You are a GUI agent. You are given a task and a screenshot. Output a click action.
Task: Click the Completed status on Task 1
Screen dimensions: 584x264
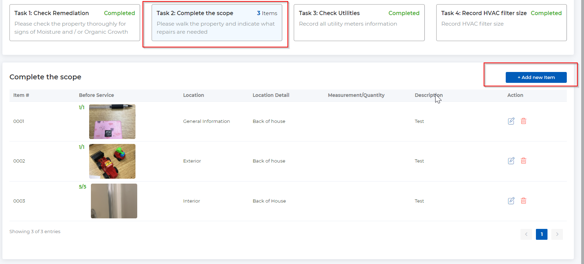click(x=119, y=13)
